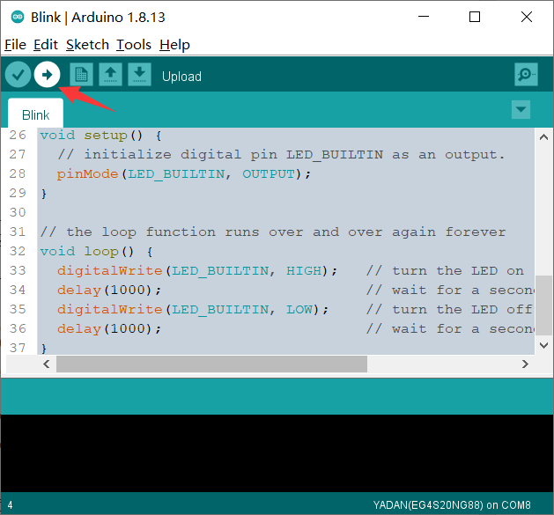Viewport: 554px width, 515px height.
Task: Click closing brace on line 37
Action: [x=44, y=349]
